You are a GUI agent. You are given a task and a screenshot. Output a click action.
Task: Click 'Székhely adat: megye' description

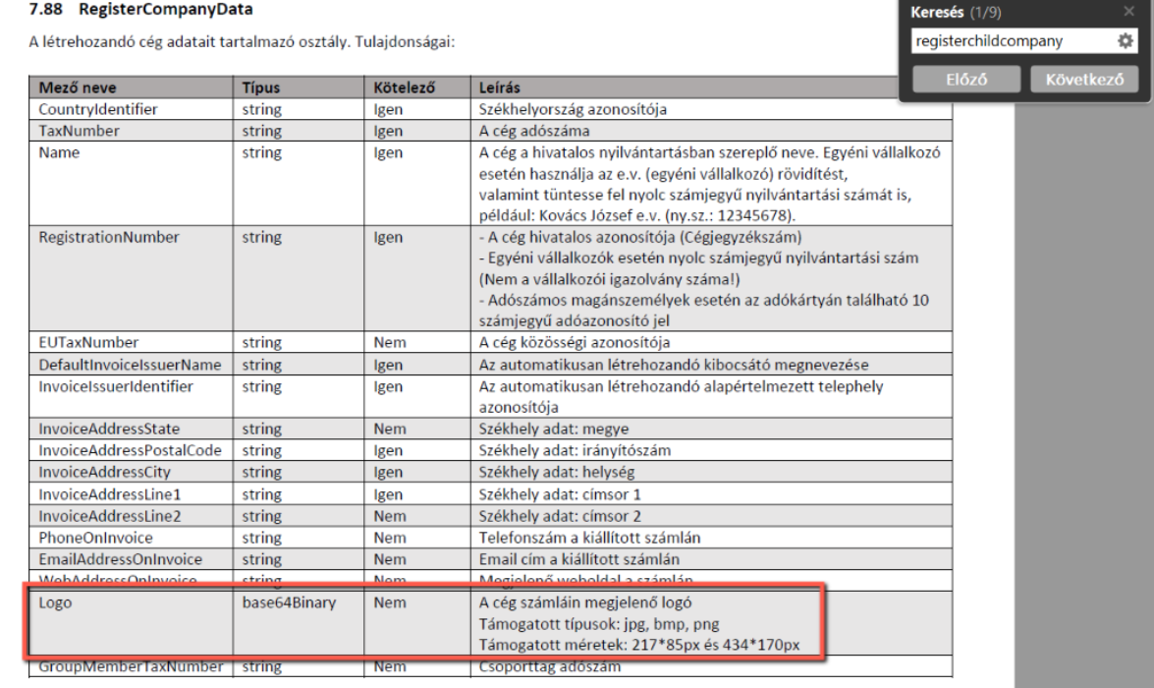pos(554,429)
